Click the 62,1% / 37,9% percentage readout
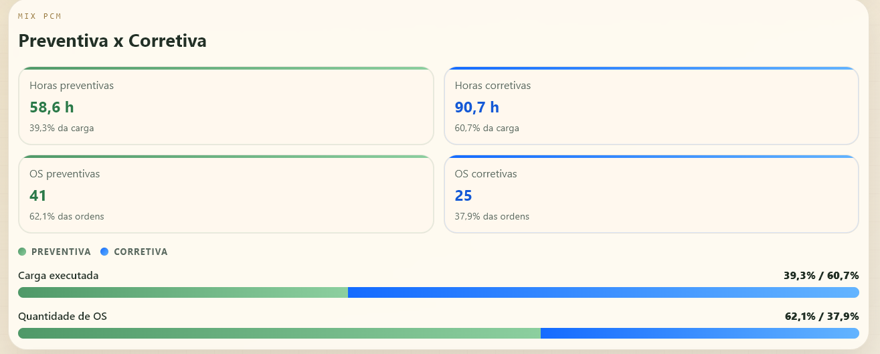This screenshot has height=354, width=880. [821, 316]
